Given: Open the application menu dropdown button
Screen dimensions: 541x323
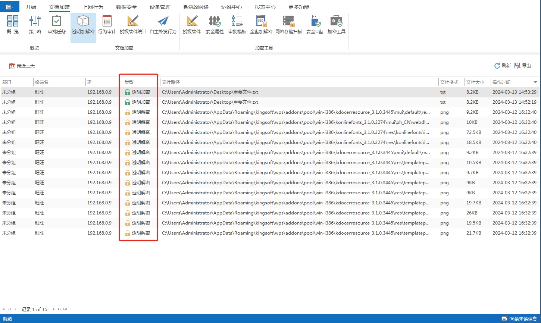Looking at the screenshot, I should [10, 7].
